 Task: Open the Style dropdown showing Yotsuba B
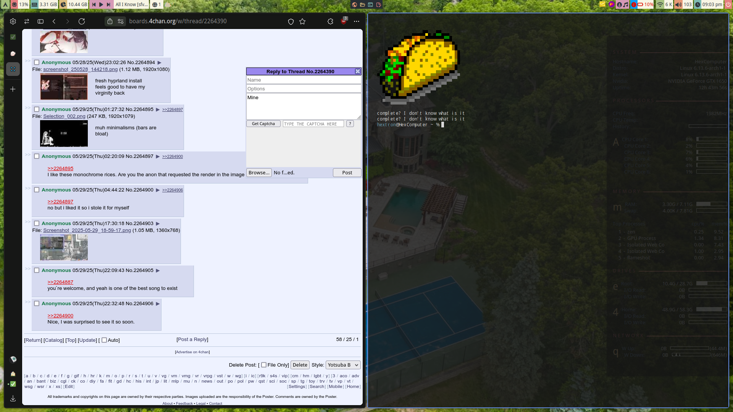tap(343, 365)
